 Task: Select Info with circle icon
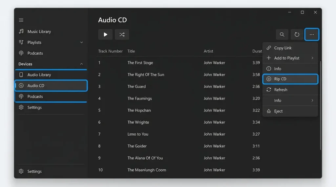pos(290,69)
